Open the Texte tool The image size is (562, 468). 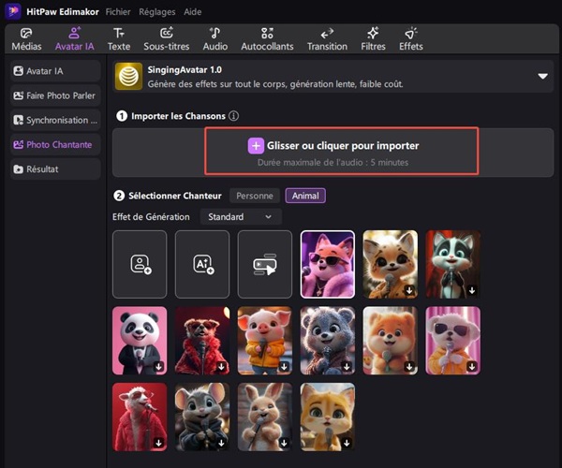(119, 39)
